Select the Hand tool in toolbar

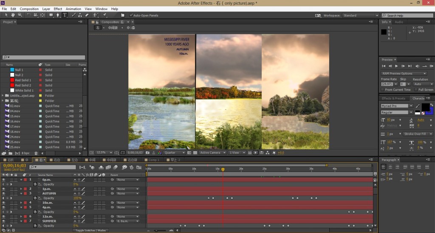click(x=14, y=15)
